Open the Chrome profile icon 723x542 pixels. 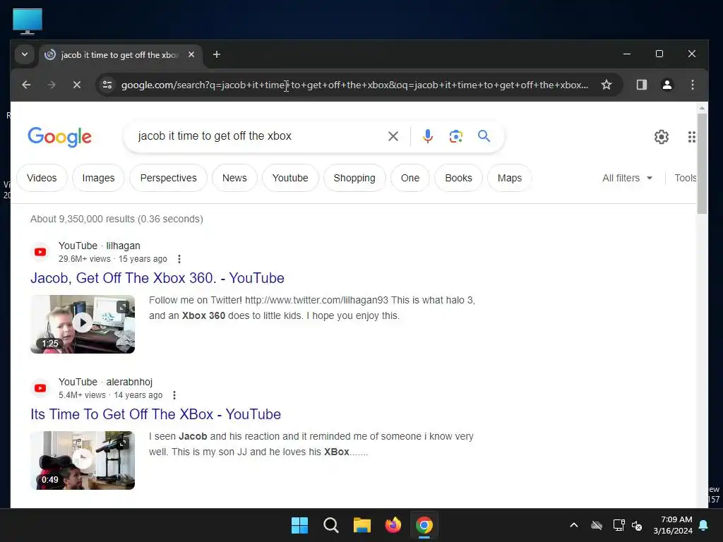(x=667, y=85)
